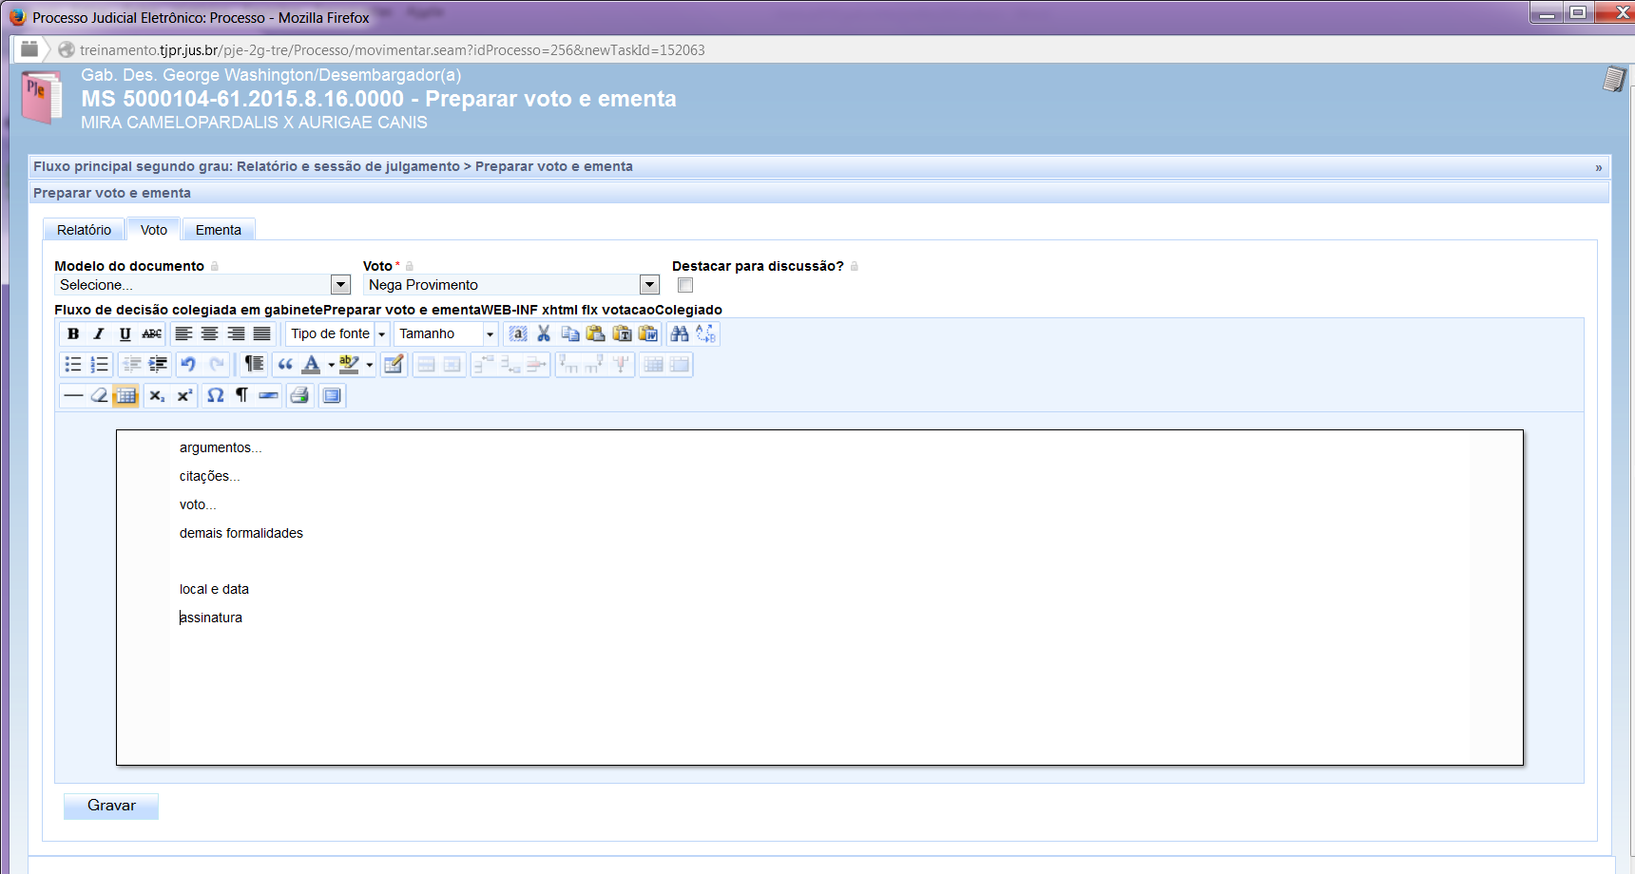The width and height of the screenshot is (1635, 874).
Task: Insert page break icon
Action: tap(268, 395)
